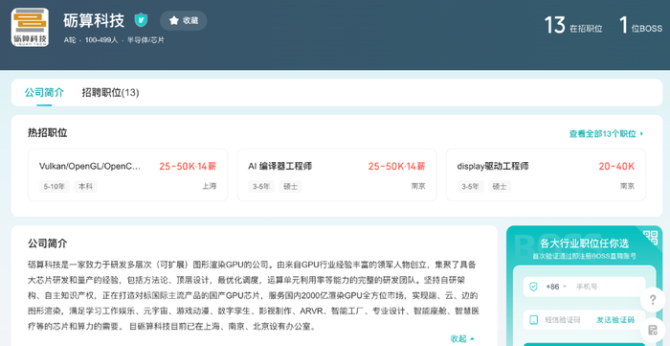The width and height of the screenshot is (670, 346).
Task: Open the +86 country code dropdown
Action: coord(556,287)
